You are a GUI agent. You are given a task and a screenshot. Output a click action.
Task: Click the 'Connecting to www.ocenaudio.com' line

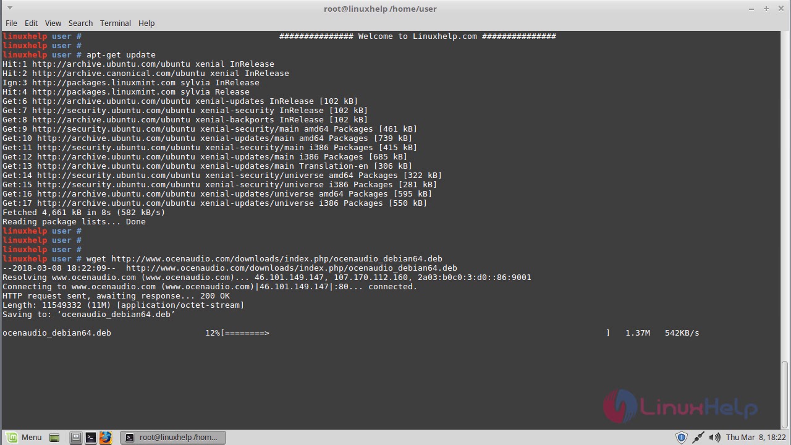[x=210, y=287]
